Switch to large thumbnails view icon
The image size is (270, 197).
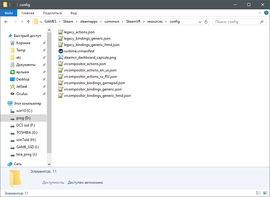pyautogui.click(x=265, y=193)
